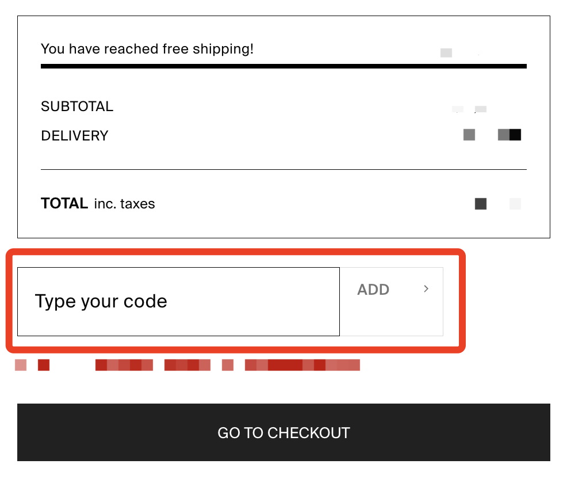The height and width of the screenshot is (479, 567).
Task: Click the blurred red message below code field
Action: pyautogui.click(x=187, y=365)
